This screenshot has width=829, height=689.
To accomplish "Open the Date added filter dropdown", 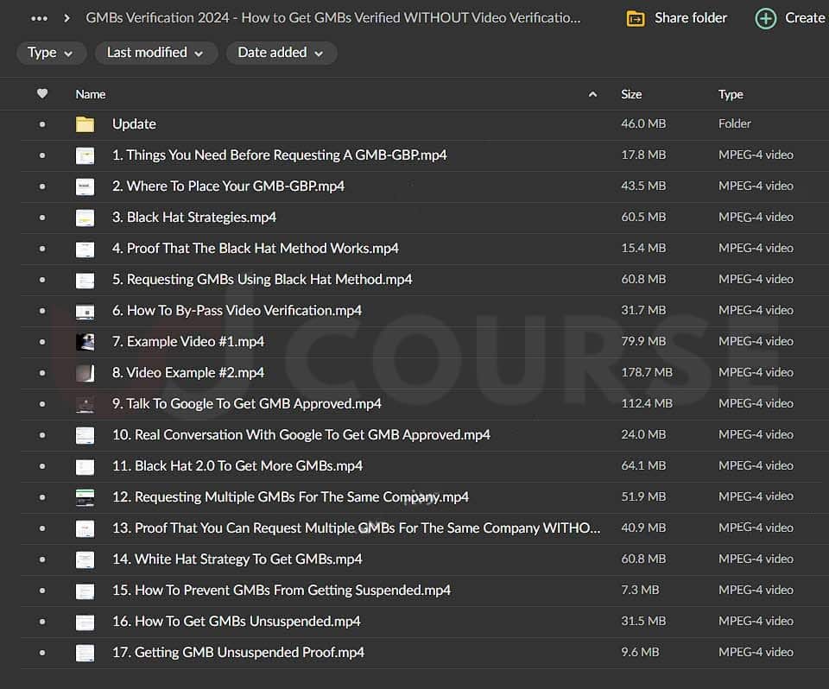I will coord(281,53).
